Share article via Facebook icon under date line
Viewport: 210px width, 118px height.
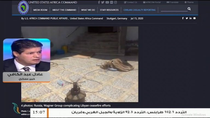(183, 18)
